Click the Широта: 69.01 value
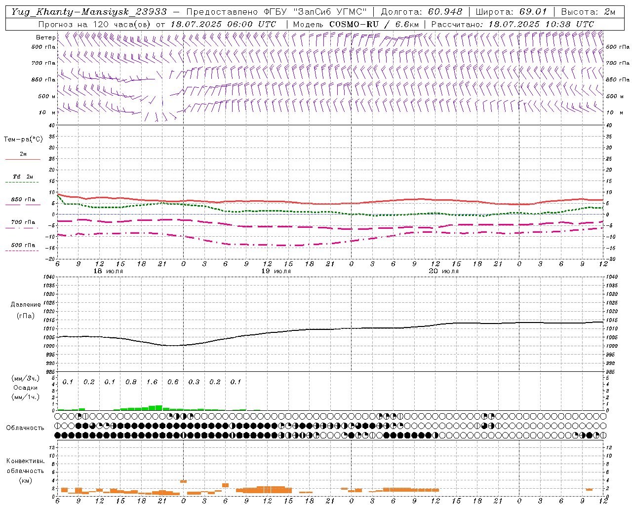The image size is (632, 505). coord(511,12)
